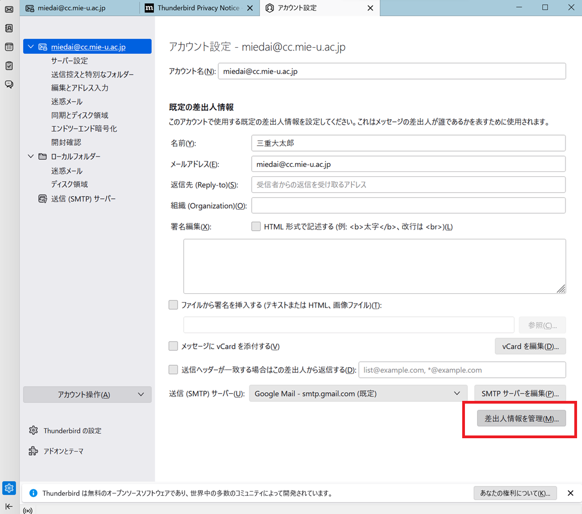Click あなたの権利について button

point(515,493)
